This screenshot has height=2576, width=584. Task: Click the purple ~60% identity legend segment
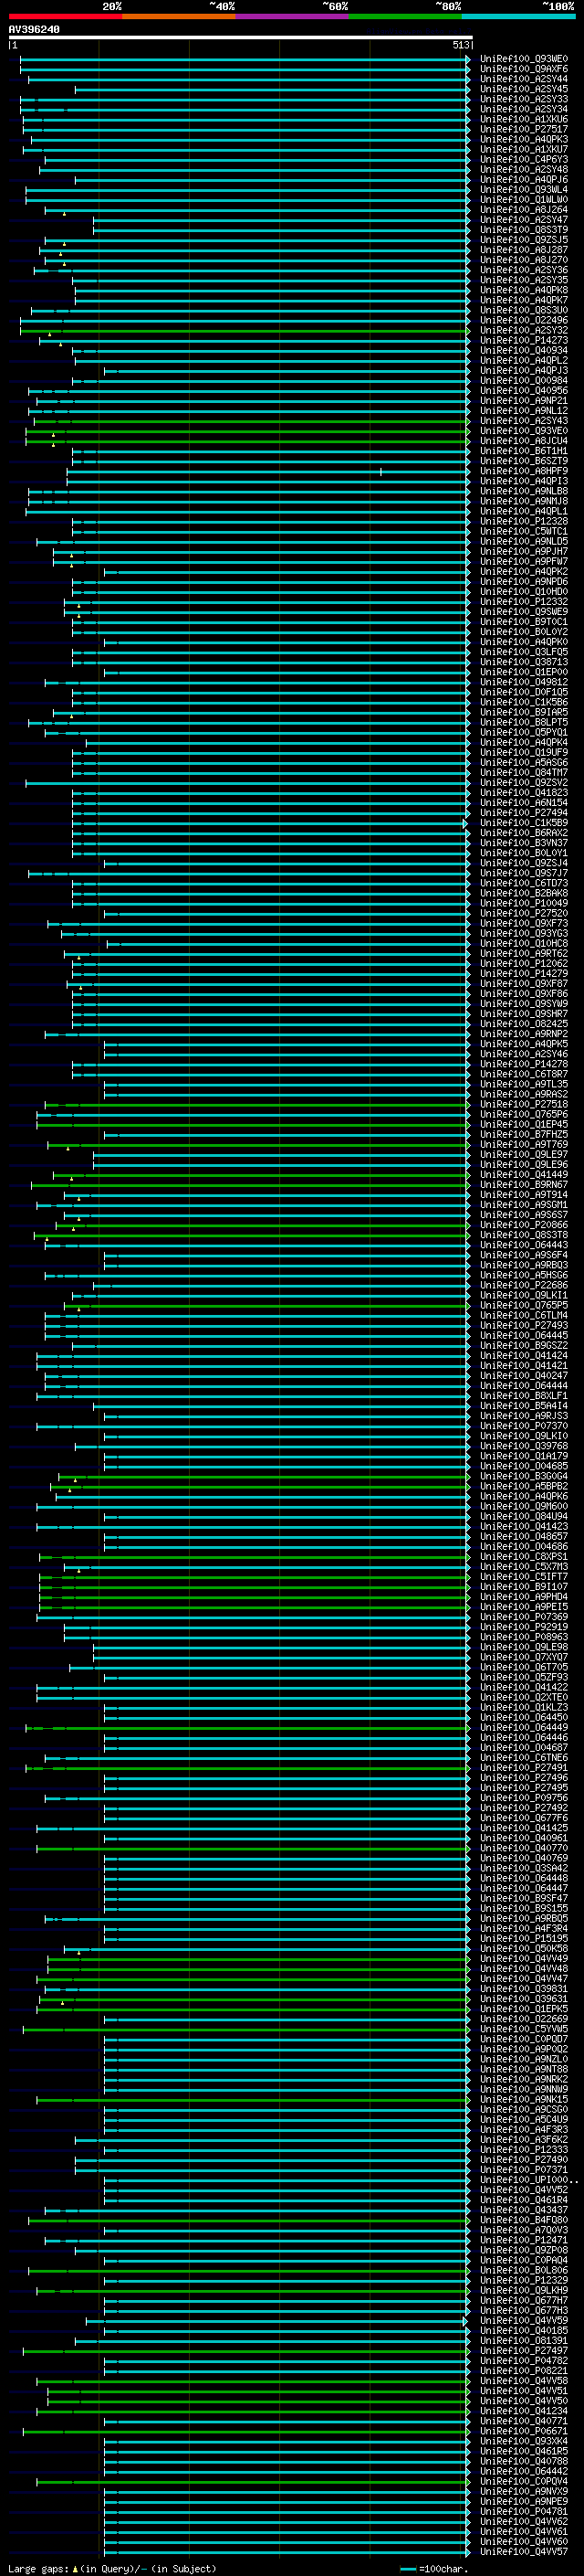click(293, 16)
